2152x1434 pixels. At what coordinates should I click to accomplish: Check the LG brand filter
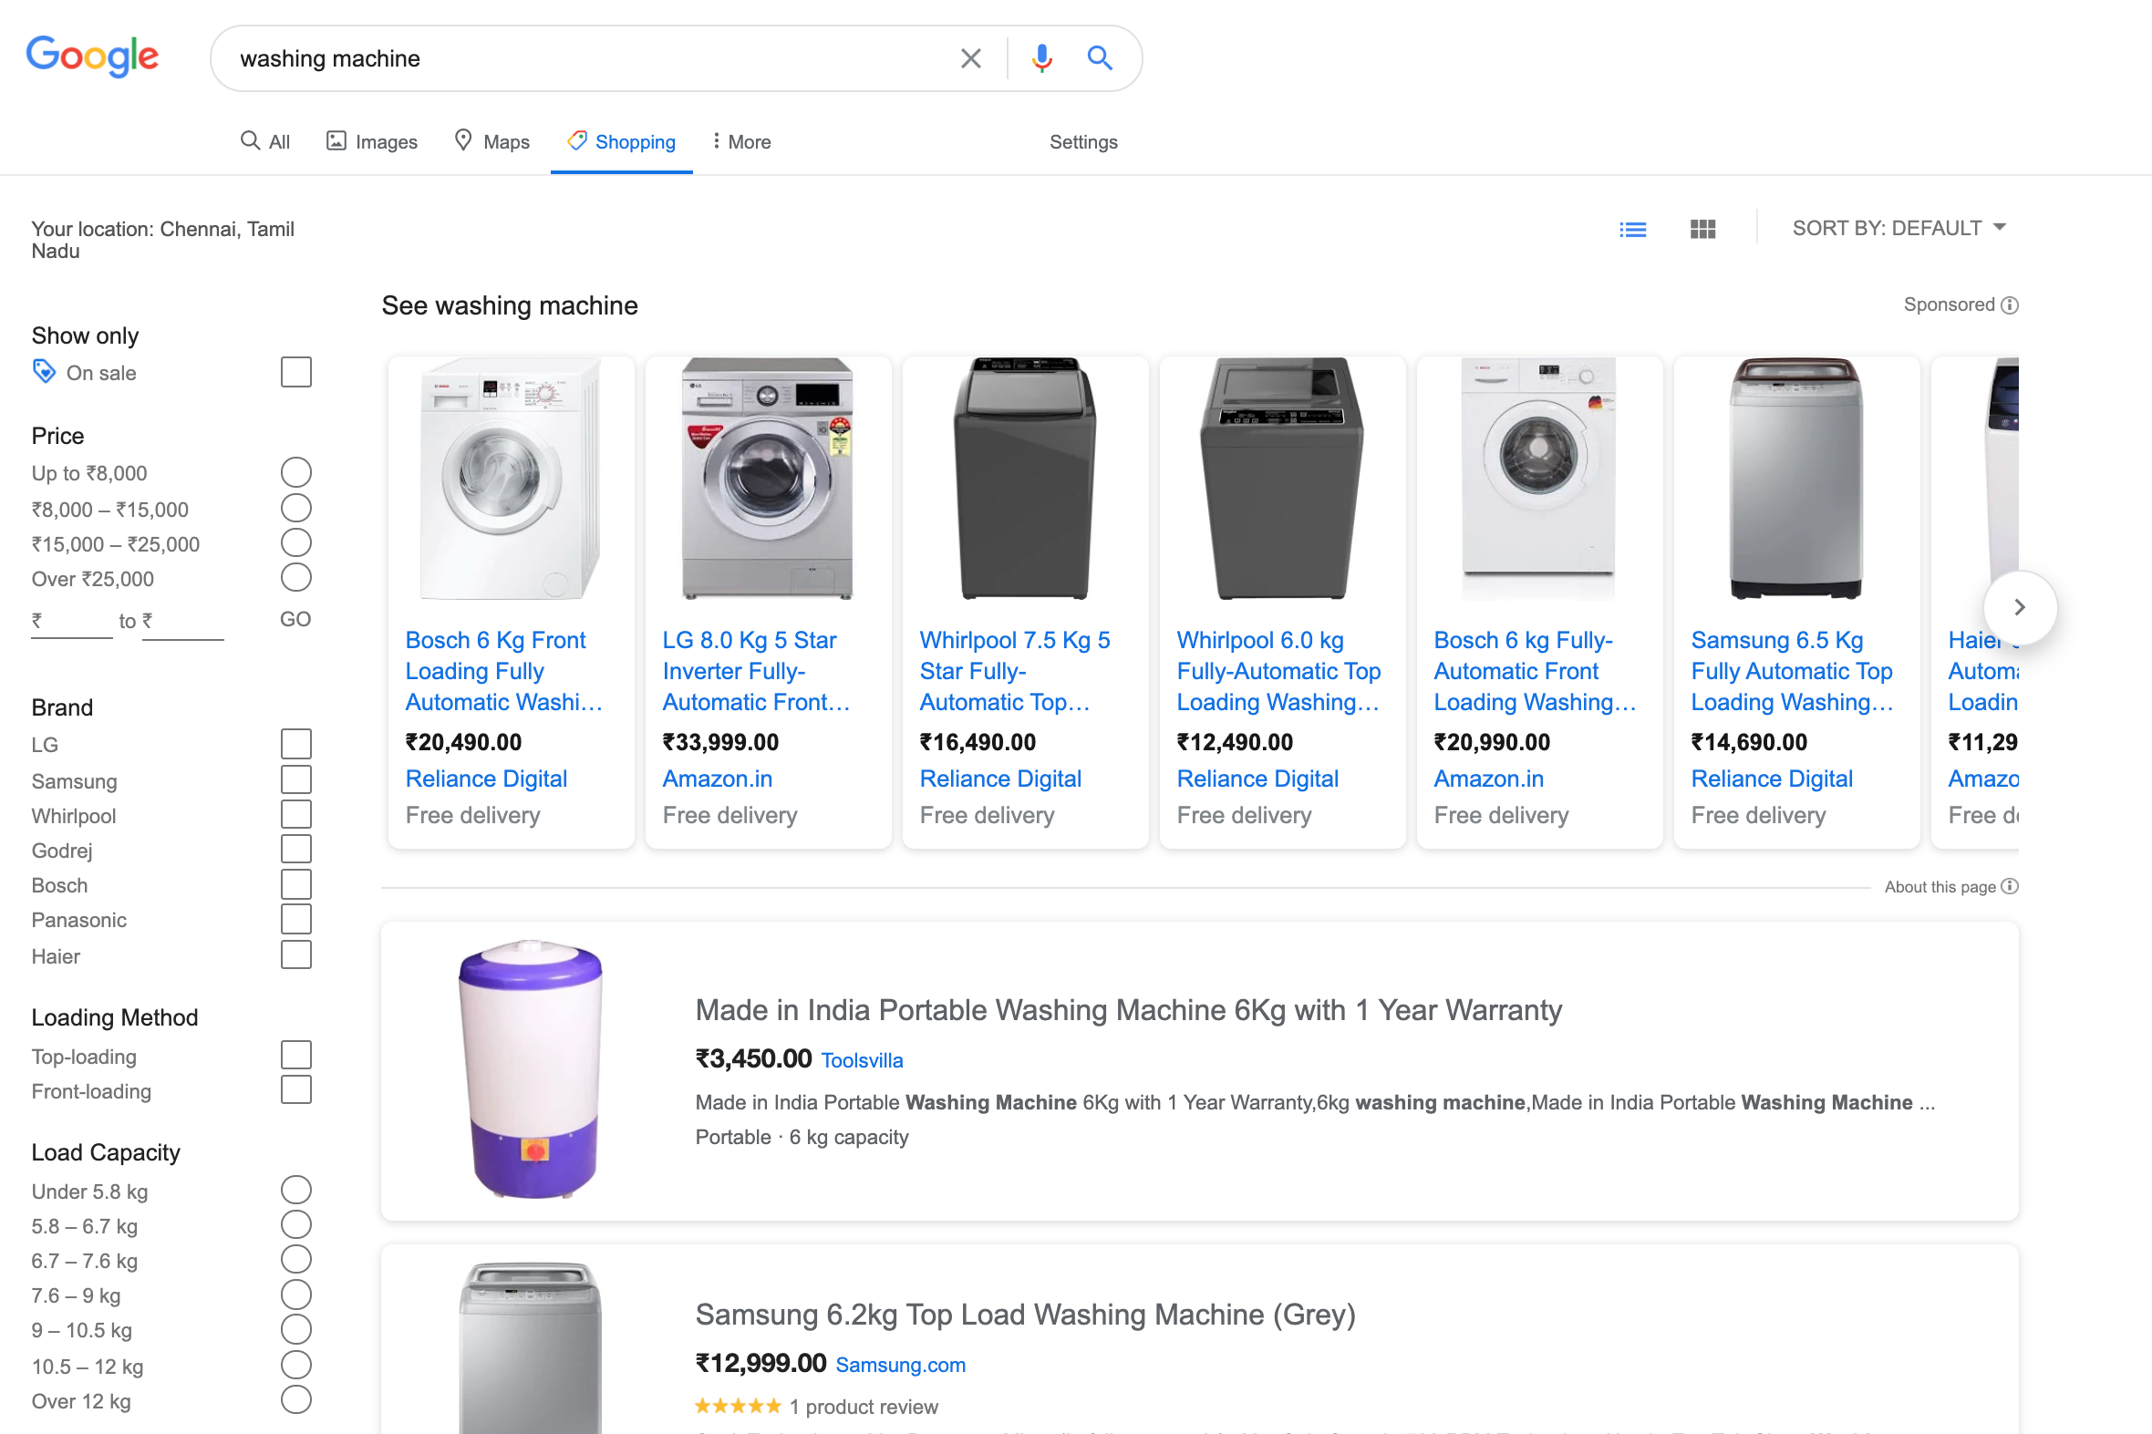(x=296, y=745)
